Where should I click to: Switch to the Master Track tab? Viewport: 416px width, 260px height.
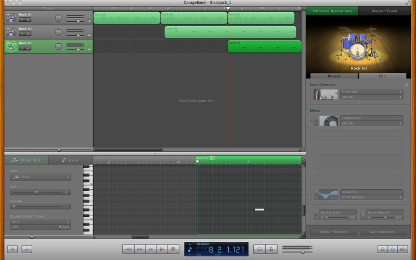coord(384,11)
